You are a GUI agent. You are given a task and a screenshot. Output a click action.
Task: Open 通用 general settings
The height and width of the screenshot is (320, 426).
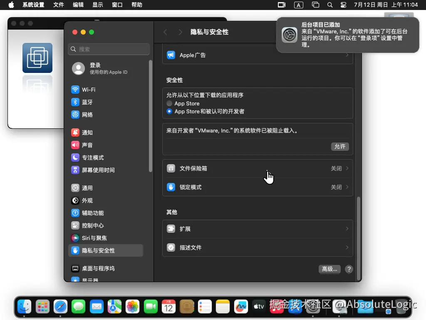pyautogui.click(x=106, y=188)
